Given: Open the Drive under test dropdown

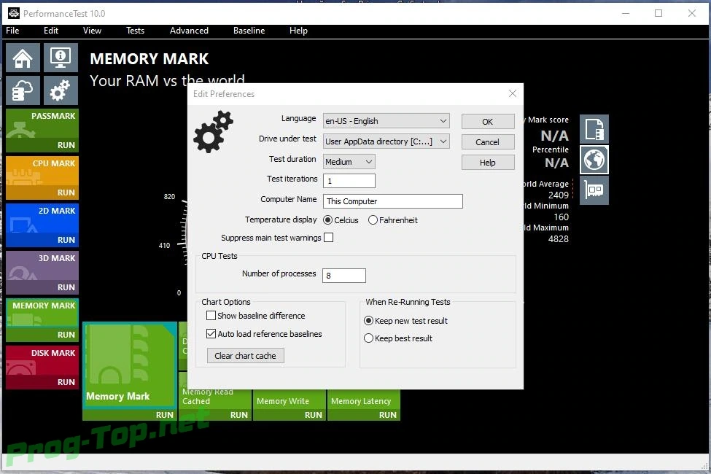Looking at the screenshot, I should coord(386,141).
